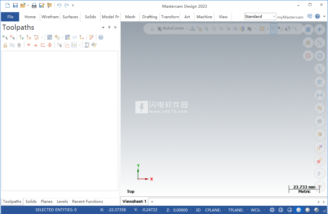
Task: Toggle the highlighted selection icon in selection bar
Action: (x=274, y=29)
